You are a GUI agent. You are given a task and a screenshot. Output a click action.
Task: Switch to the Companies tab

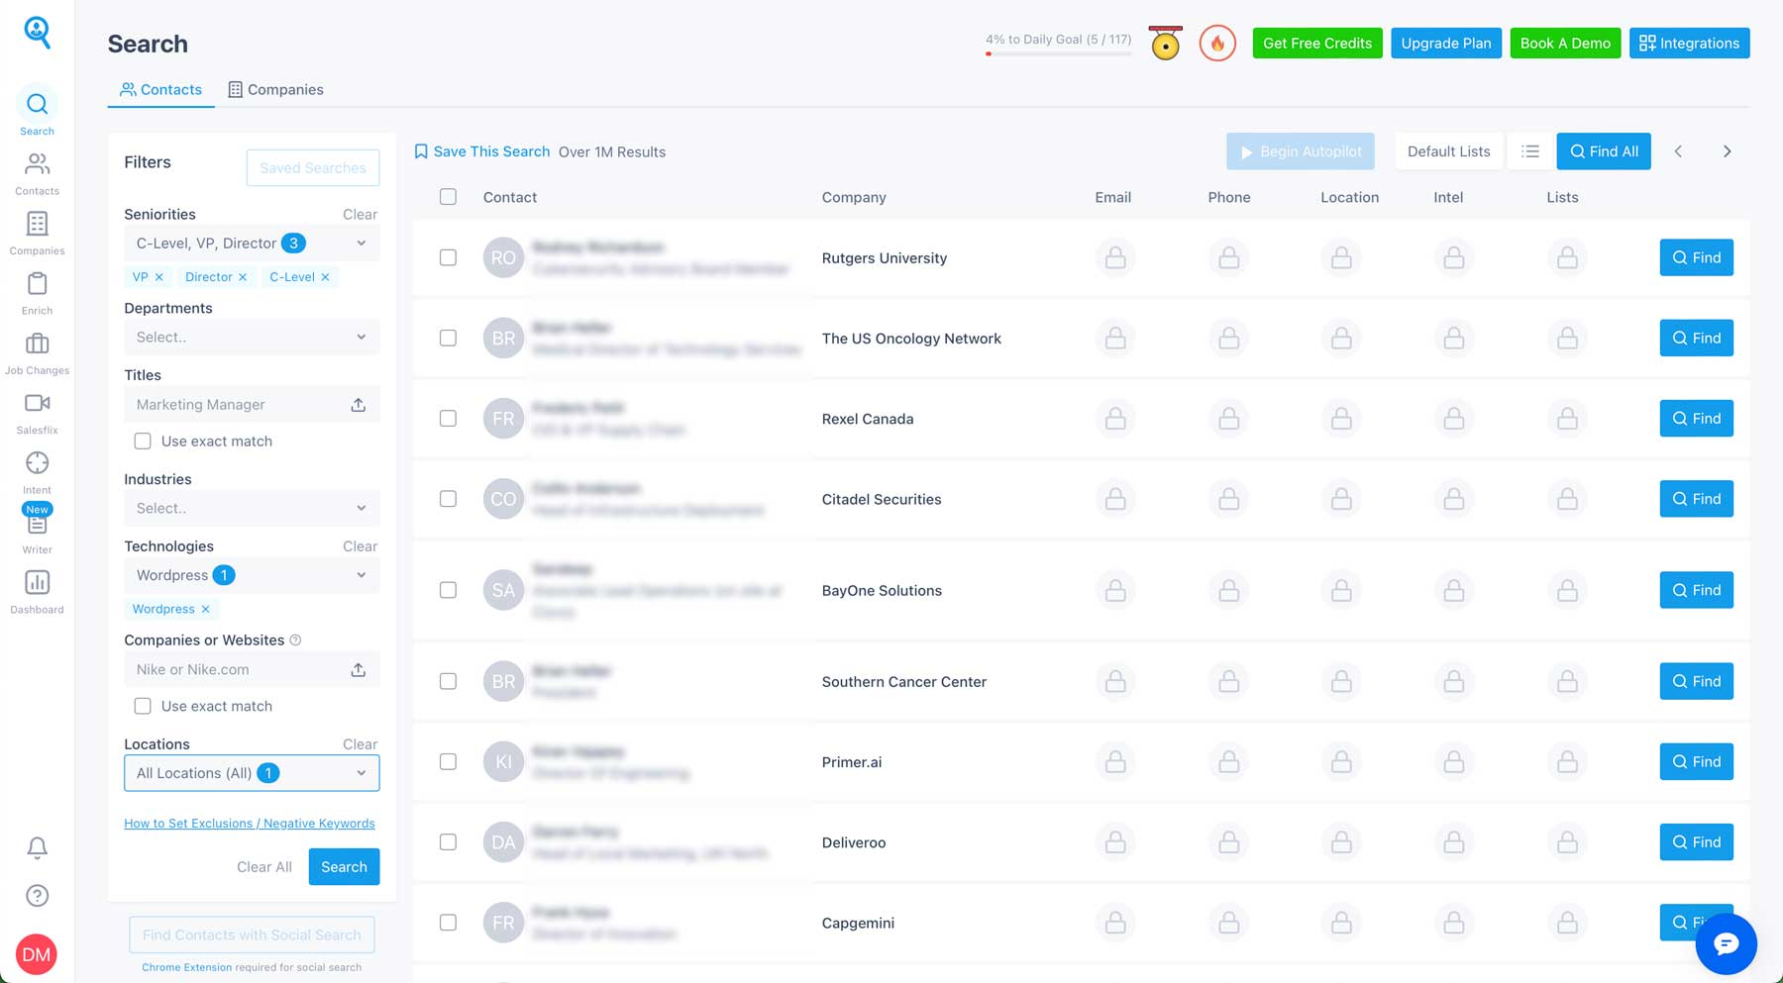click(276, 89)
